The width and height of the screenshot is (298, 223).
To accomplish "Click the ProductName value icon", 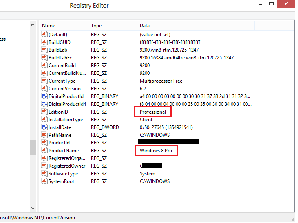I will click(44, 151).
